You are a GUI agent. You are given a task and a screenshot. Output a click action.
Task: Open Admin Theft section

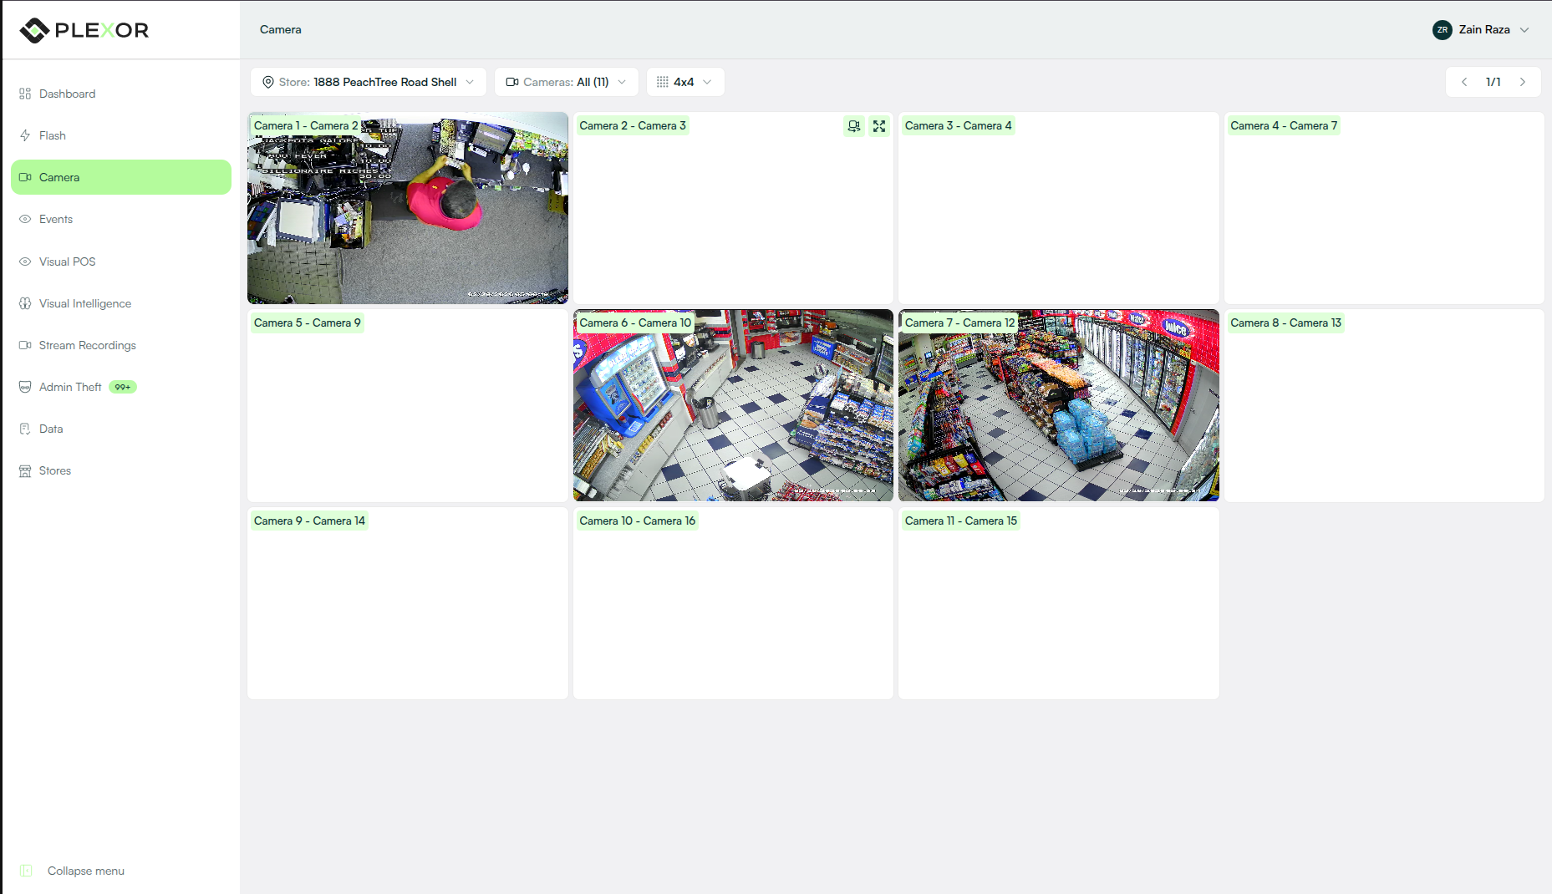tap(121, 387)
